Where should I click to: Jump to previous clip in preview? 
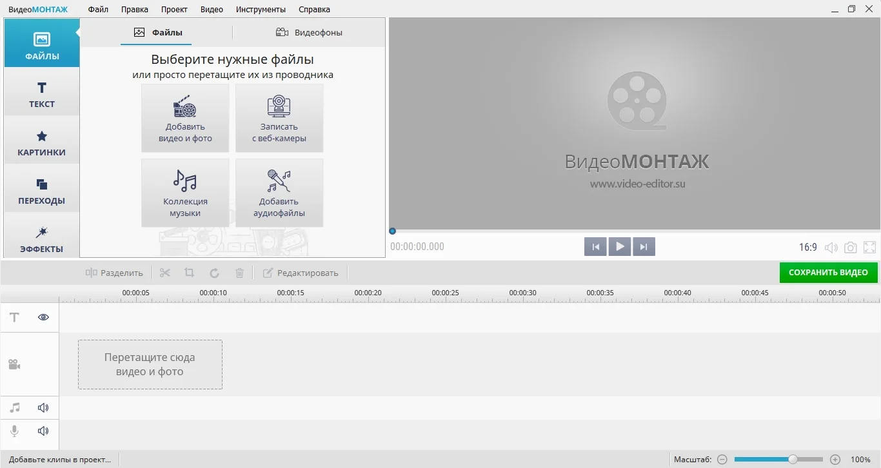coord(595,246)
